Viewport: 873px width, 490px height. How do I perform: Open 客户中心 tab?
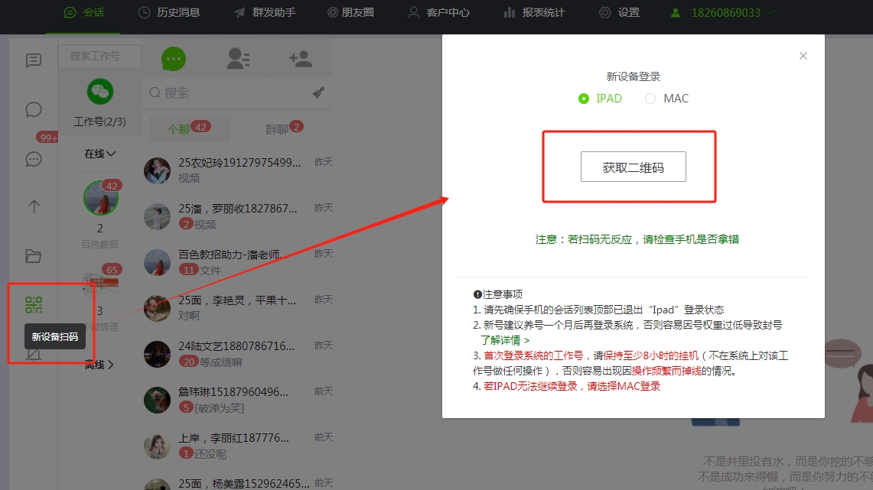pyautogui.click(x=438, y=12)
